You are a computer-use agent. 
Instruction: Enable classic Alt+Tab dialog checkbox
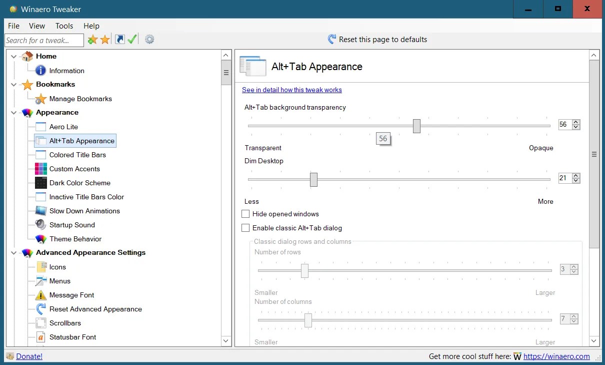245,228
